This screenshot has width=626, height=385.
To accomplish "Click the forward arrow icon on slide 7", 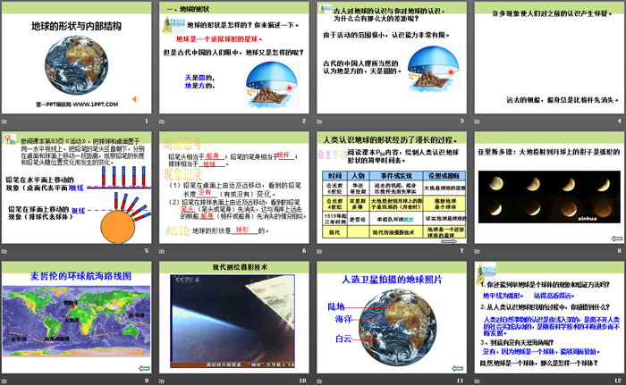I will point(449,241).
